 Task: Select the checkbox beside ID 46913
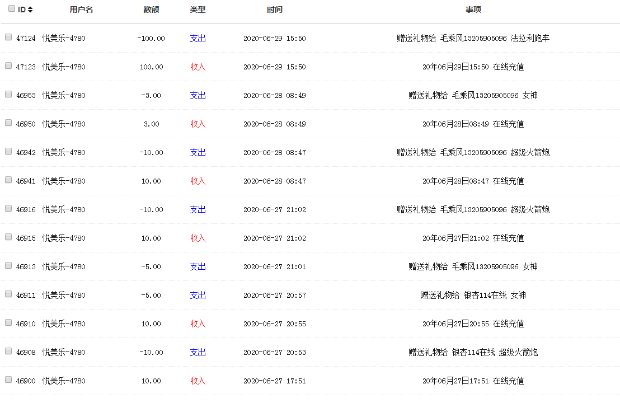pyautogui.click(x=8, y=266)
